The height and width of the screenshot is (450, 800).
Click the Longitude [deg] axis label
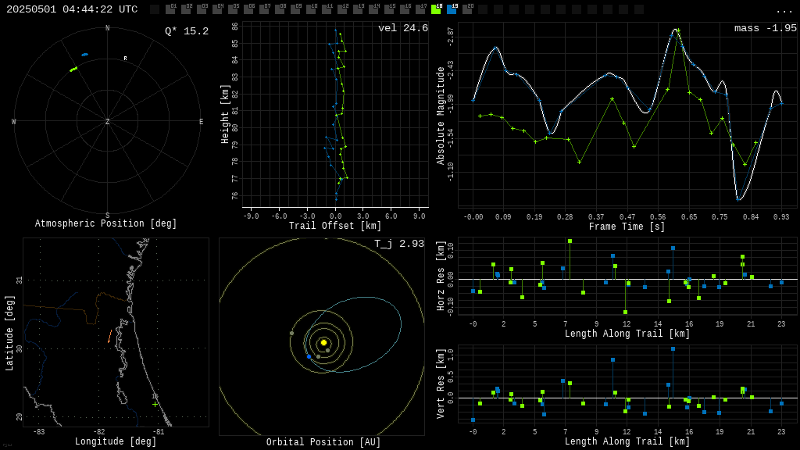click(116, 441)
